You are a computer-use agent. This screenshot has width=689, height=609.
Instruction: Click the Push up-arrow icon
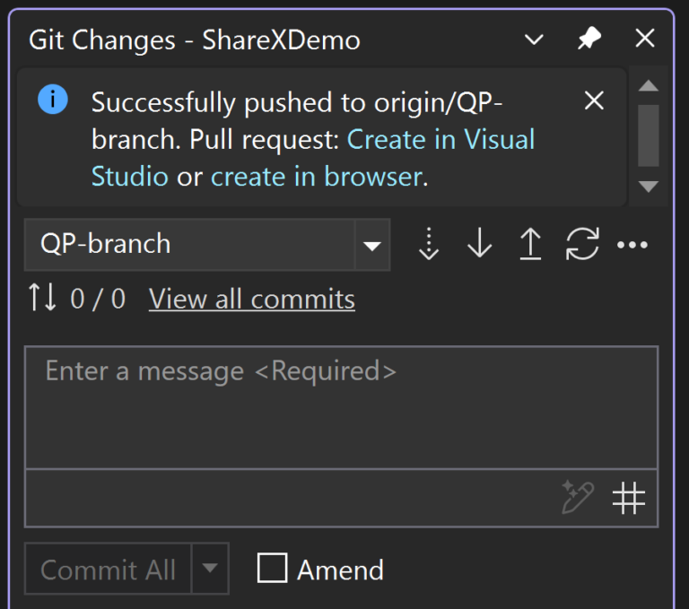tap(531, 245)
